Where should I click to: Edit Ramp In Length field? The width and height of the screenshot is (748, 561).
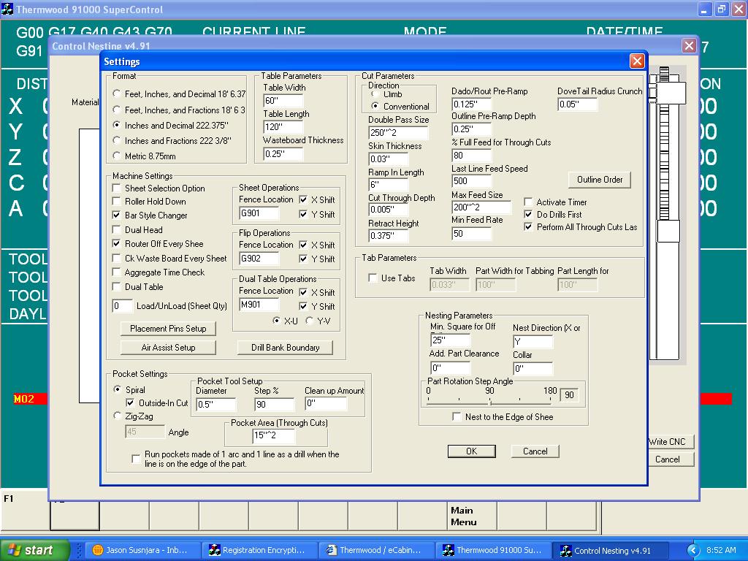[389, 184]
